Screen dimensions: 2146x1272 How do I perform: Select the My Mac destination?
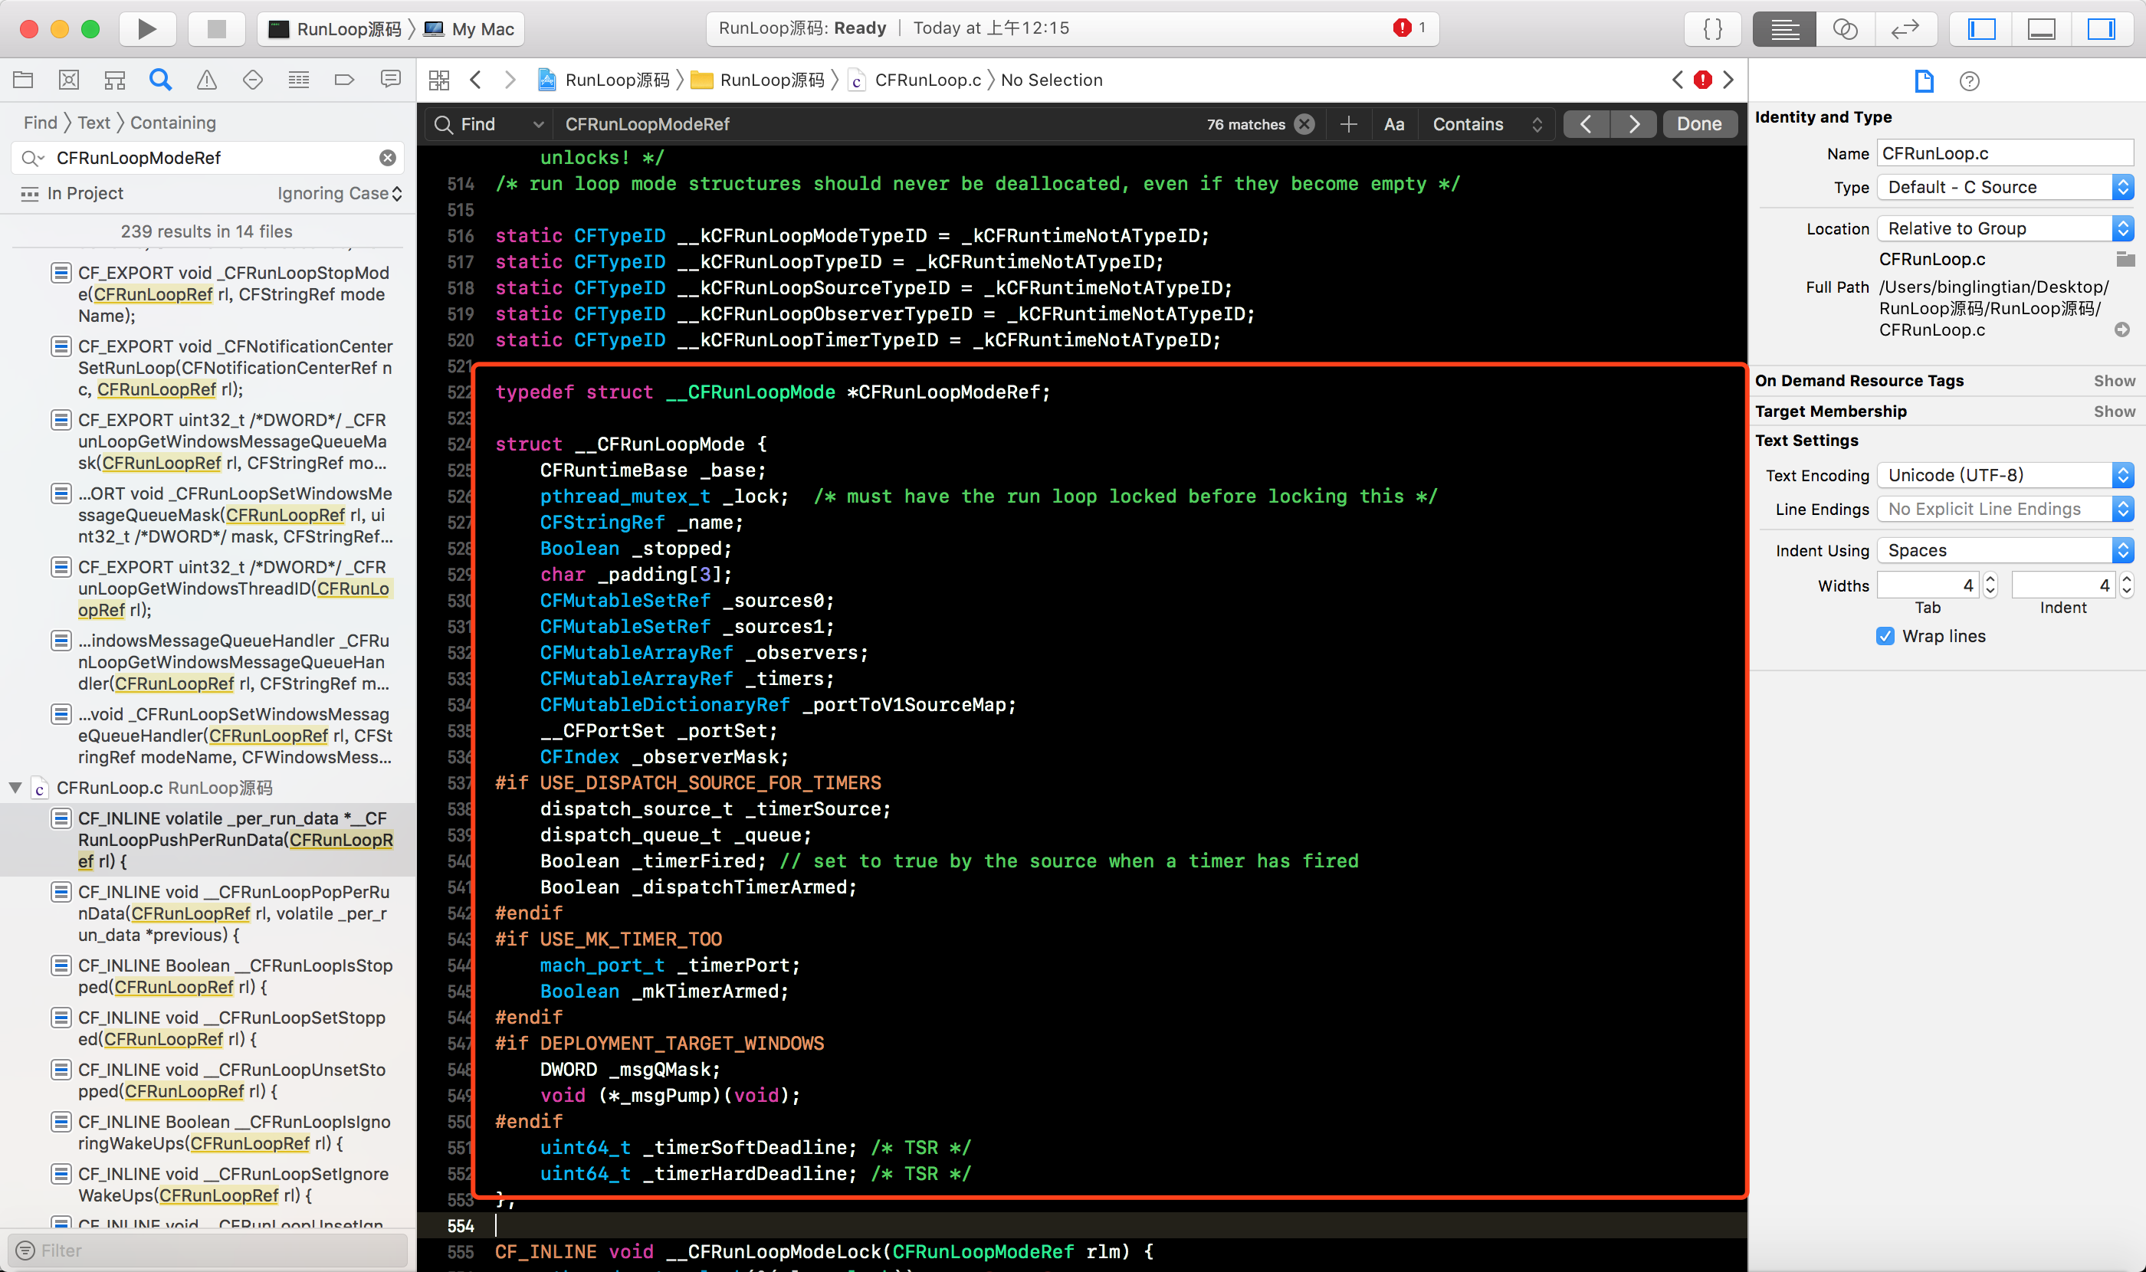click(x=482, y=29)
